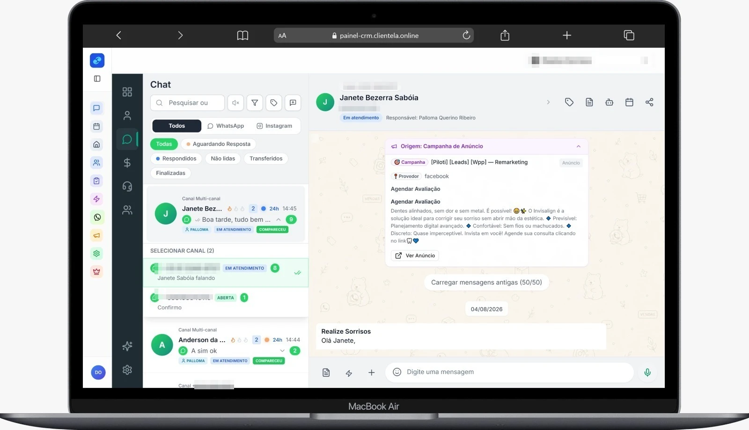
Task: Start a new conversation with plus-message icon
Action: [x=293, y=103]
